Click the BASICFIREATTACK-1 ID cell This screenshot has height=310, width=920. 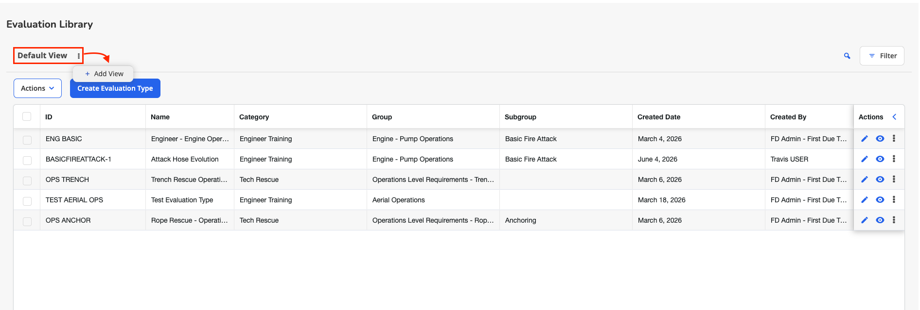click(93, 159)
